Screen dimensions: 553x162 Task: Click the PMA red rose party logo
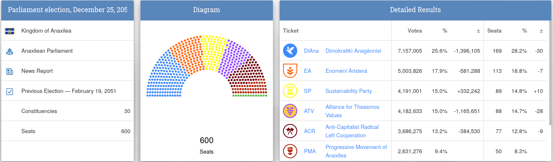coord(290,151)
